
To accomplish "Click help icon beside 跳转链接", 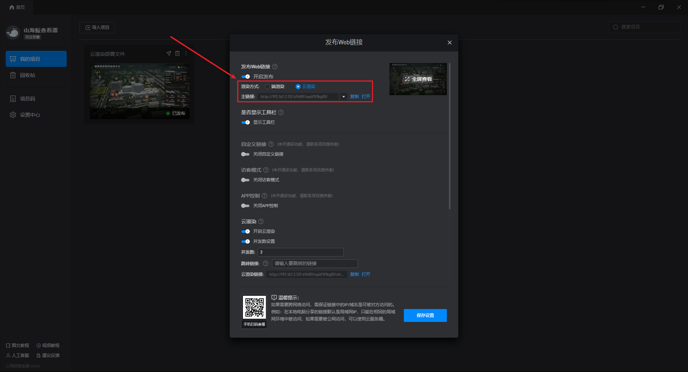I will (266, 263).
